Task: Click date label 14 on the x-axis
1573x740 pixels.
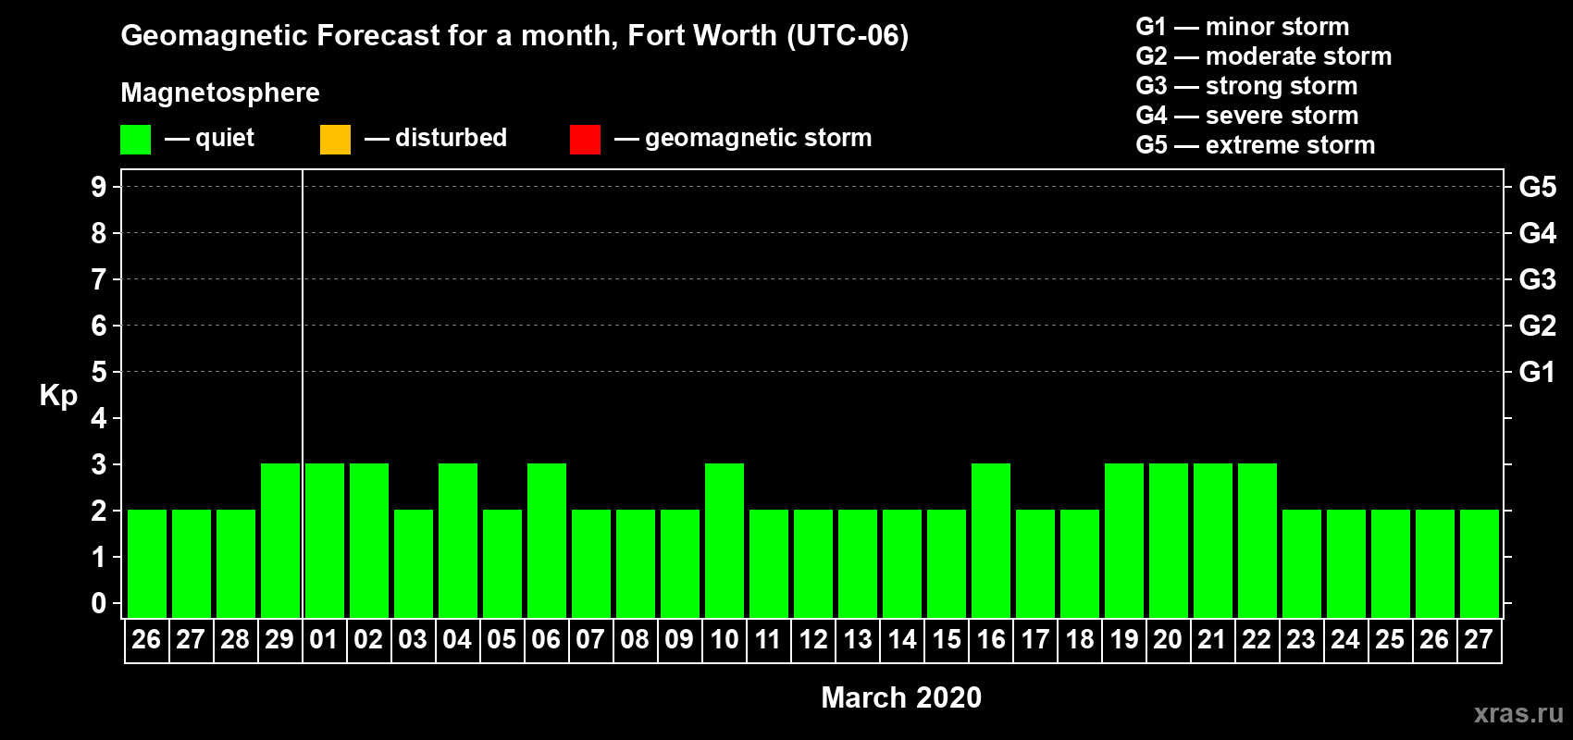Action: (901, 640)
